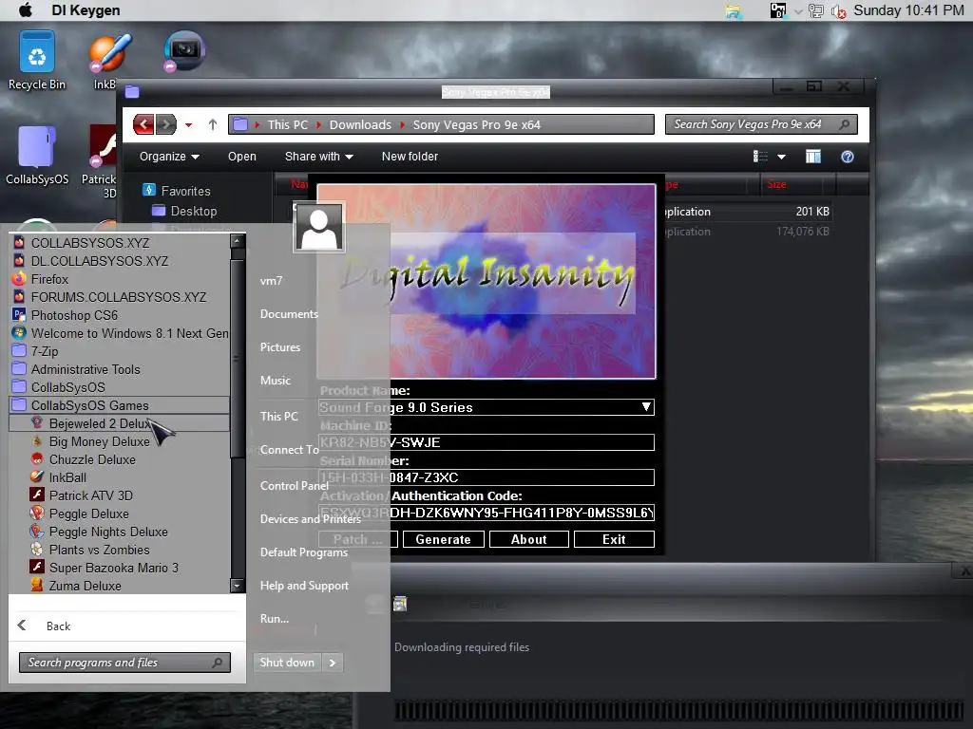Image resolution: width=973 pixels, height=729 pixels.
Task: Click the Downloads breadcrumb in the address bar
Action: 360,124
